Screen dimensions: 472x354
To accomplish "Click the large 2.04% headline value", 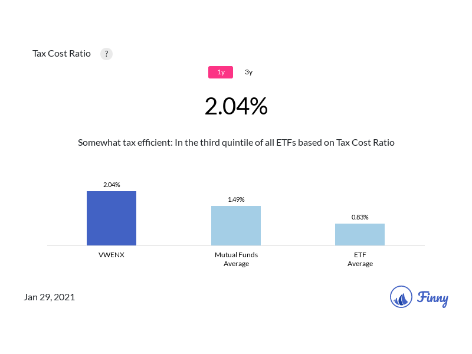I will coord(236,106).
